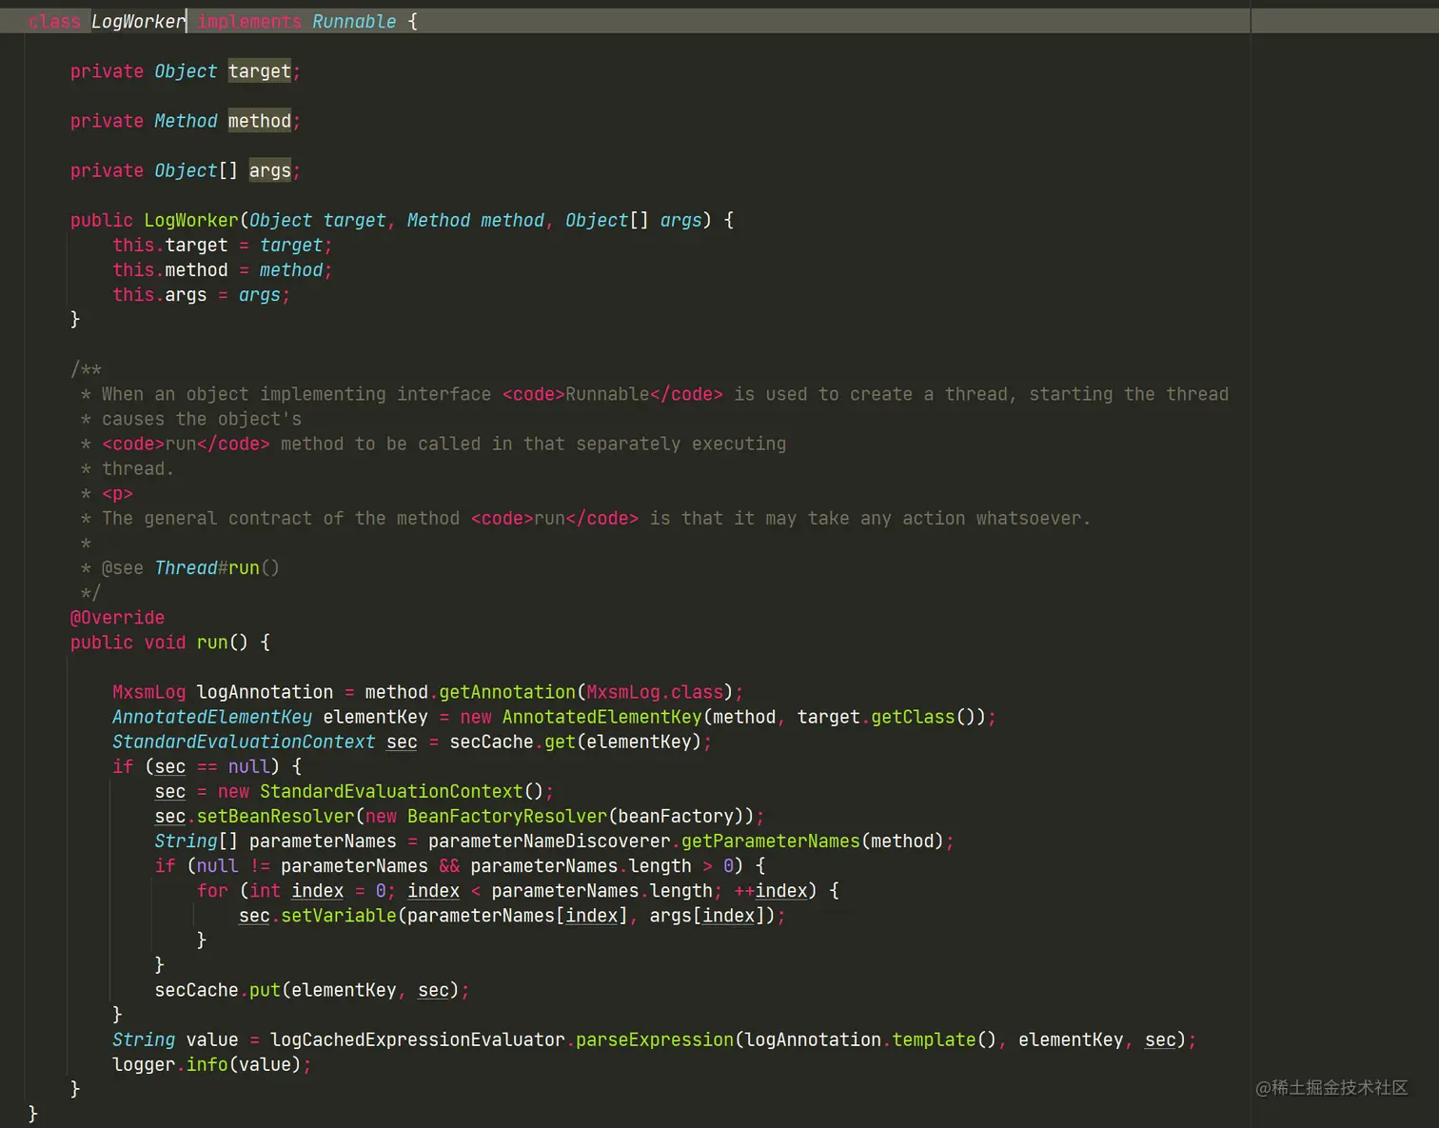This screenshot has width=1439, height=1128.
Task: Select the highlighted method field name
Action: click(x=260, y=121)
